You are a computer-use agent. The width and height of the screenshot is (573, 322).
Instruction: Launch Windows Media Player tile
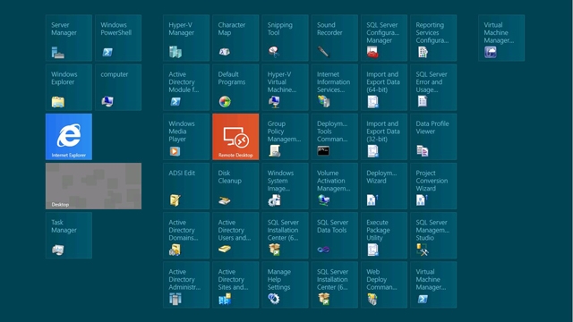click(186, 137)
